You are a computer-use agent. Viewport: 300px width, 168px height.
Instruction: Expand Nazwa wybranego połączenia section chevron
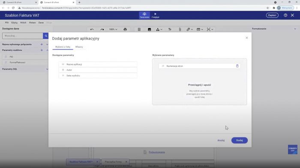[47, 44]
